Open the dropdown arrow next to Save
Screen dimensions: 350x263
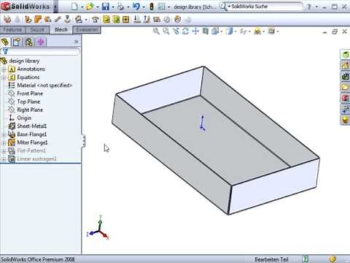(x=113, y=7)
